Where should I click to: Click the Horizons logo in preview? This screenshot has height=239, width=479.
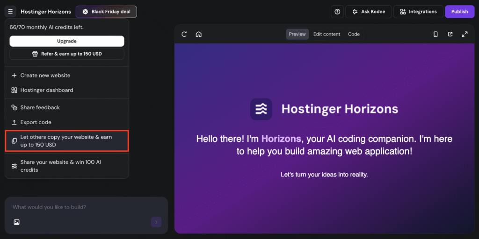click(x=261, y=109)
